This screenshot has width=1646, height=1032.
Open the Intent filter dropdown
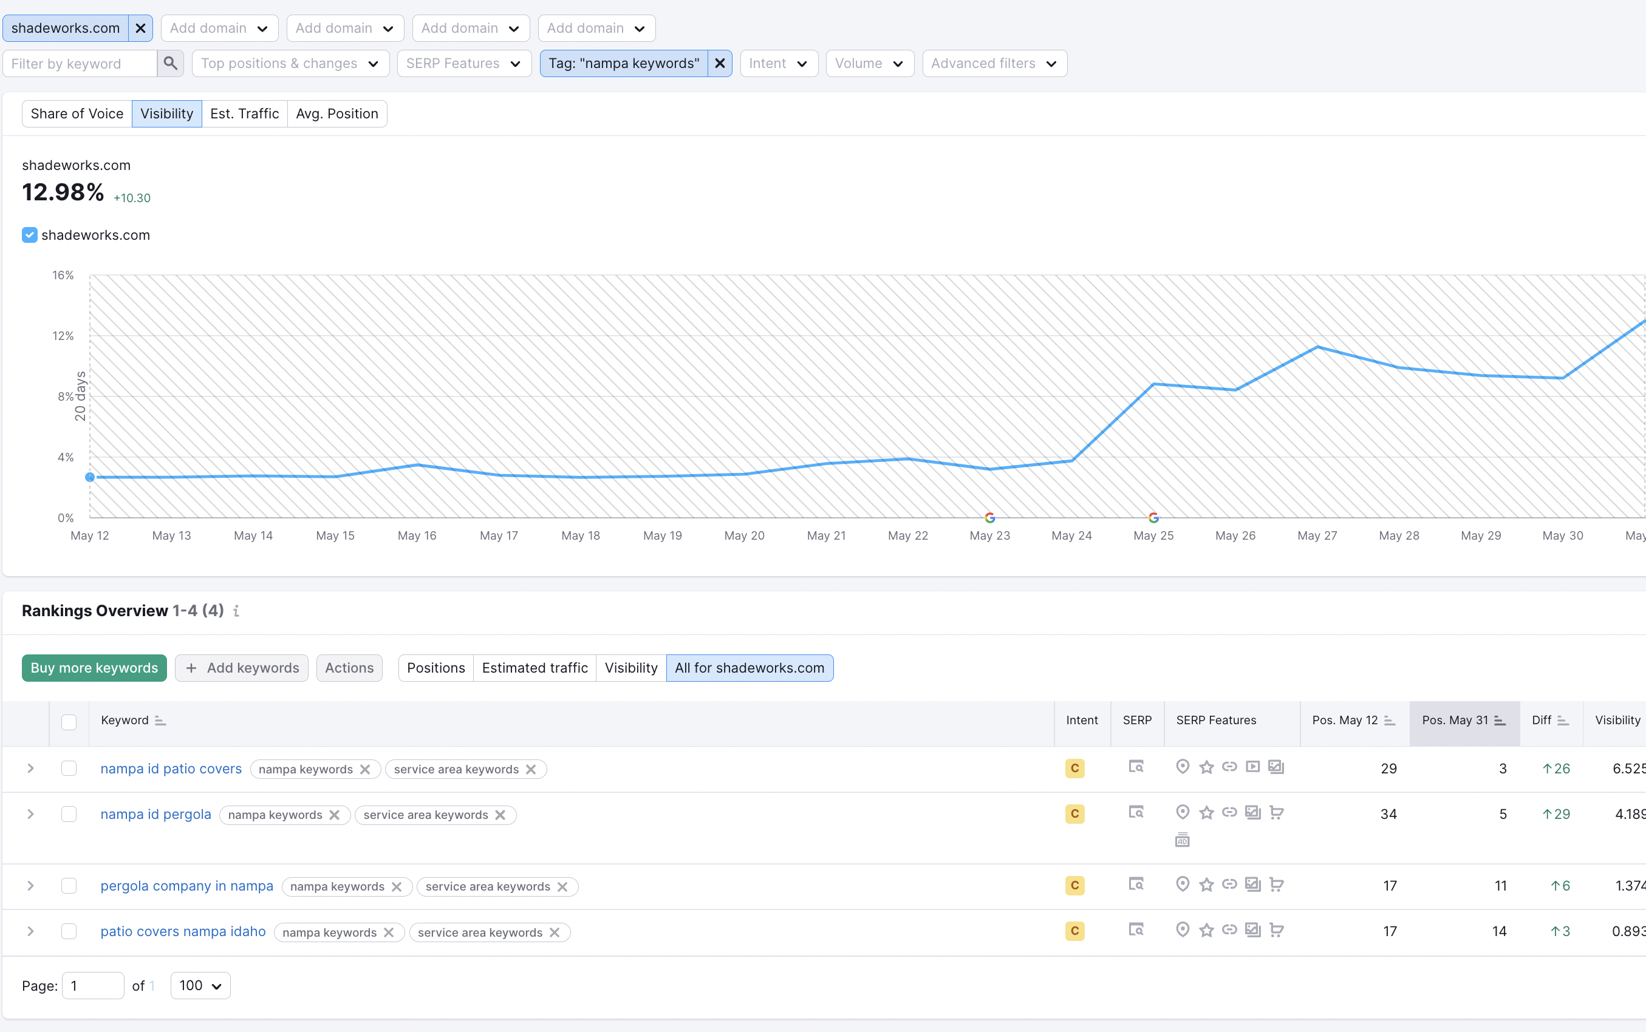point(779,64)
